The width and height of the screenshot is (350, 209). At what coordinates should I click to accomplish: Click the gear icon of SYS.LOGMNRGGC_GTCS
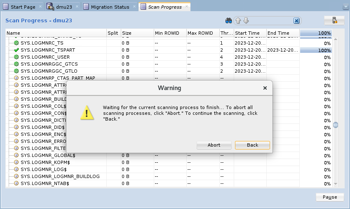point(16,64)
